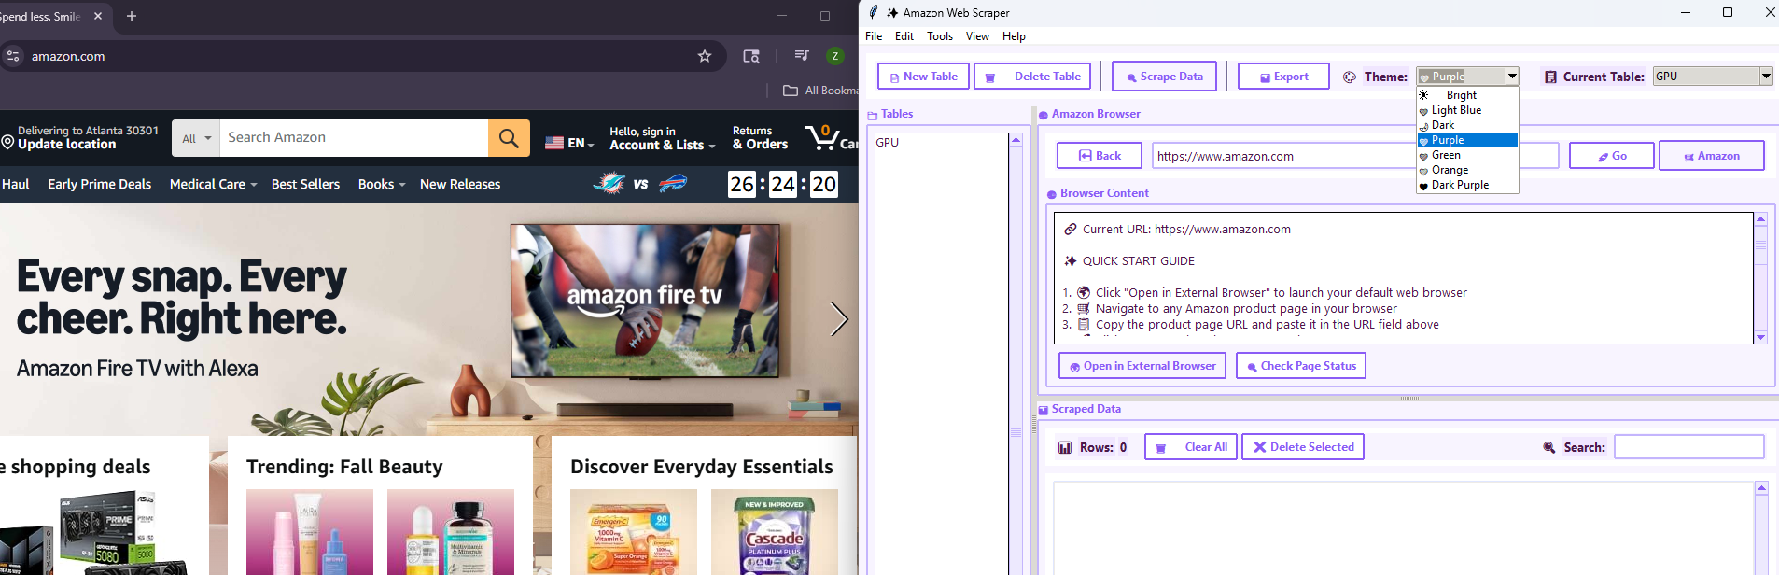Click the Amazon home shortcut button
The image size is (1779, 575).
click(x=1710, y=156)
